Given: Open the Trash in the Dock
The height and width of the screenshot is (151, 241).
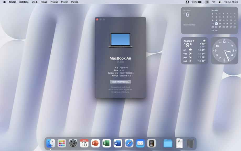Looking at the screenshot, I should click(x=190, y=143).
